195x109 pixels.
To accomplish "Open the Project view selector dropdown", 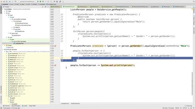I will [7, 7].
